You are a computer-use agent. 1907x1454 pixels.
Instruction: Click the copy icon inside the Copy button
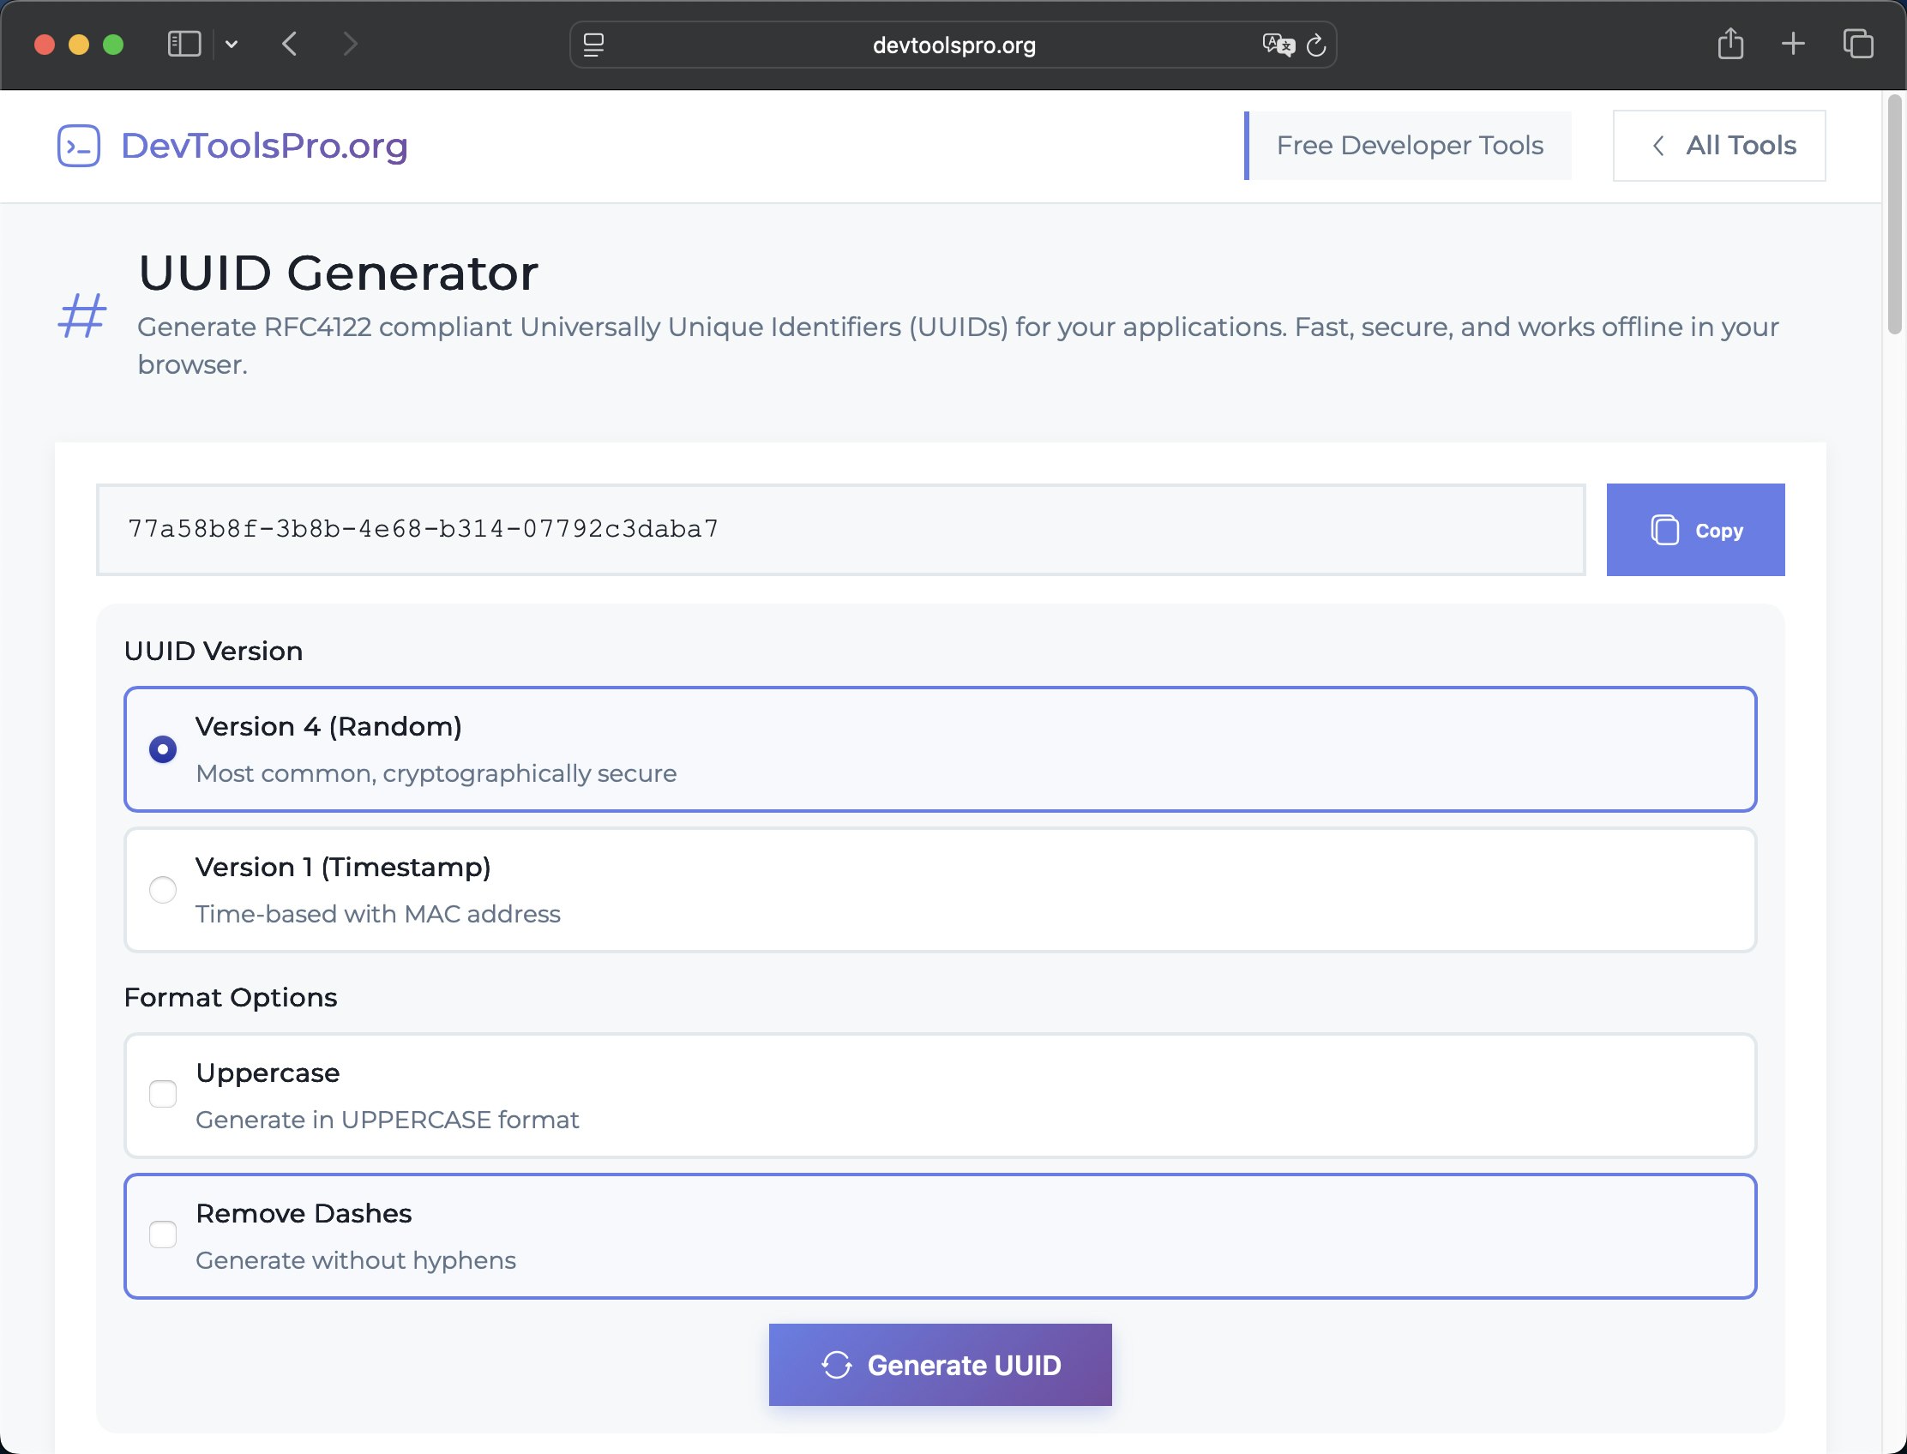point(1666,530)
